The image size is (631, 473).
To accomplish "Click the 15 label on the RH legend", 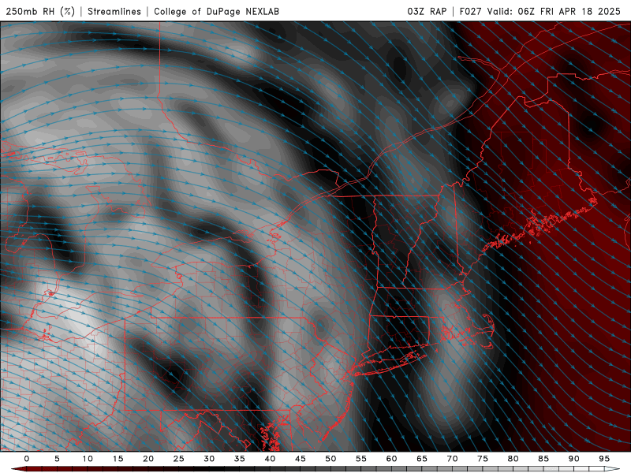I will (x=118, y=459).
